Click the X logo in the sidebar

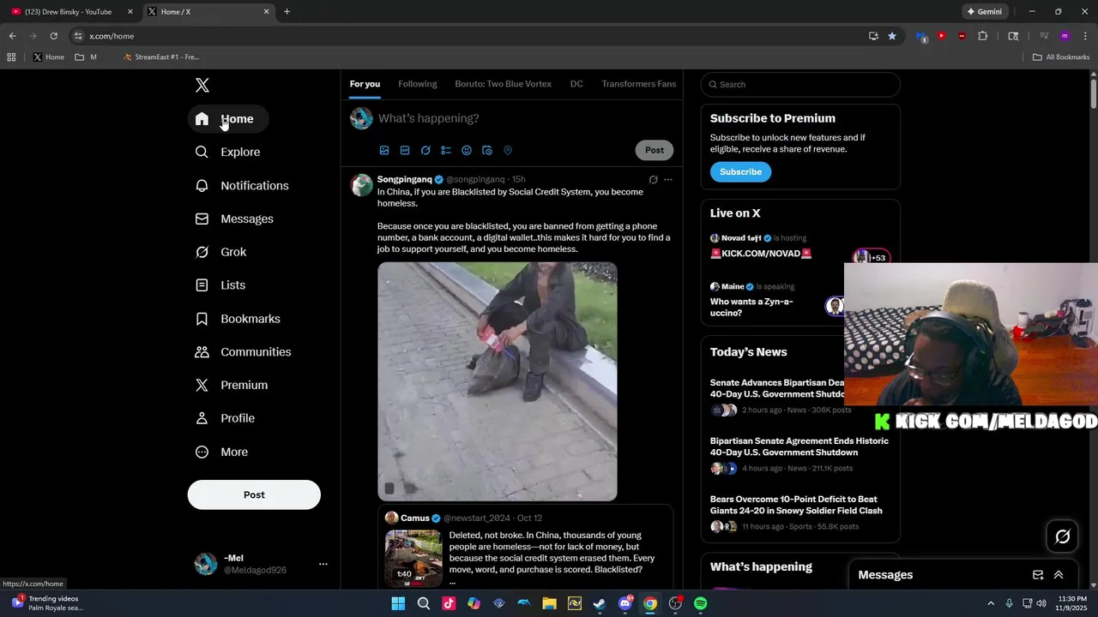point(202,85)
